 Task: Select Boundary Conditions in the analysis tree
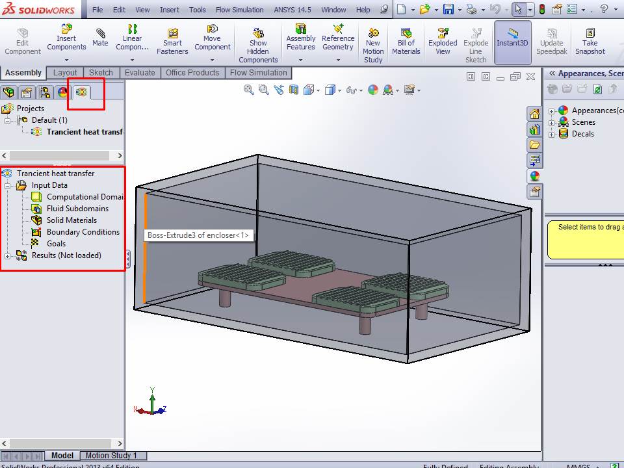[83, 232]
